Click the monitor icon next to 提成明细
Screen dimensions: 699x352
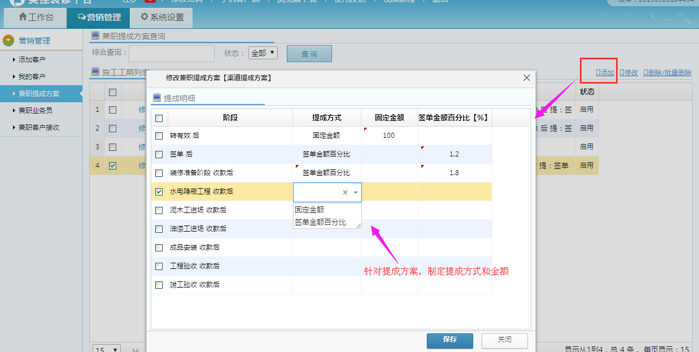(157, 98)
